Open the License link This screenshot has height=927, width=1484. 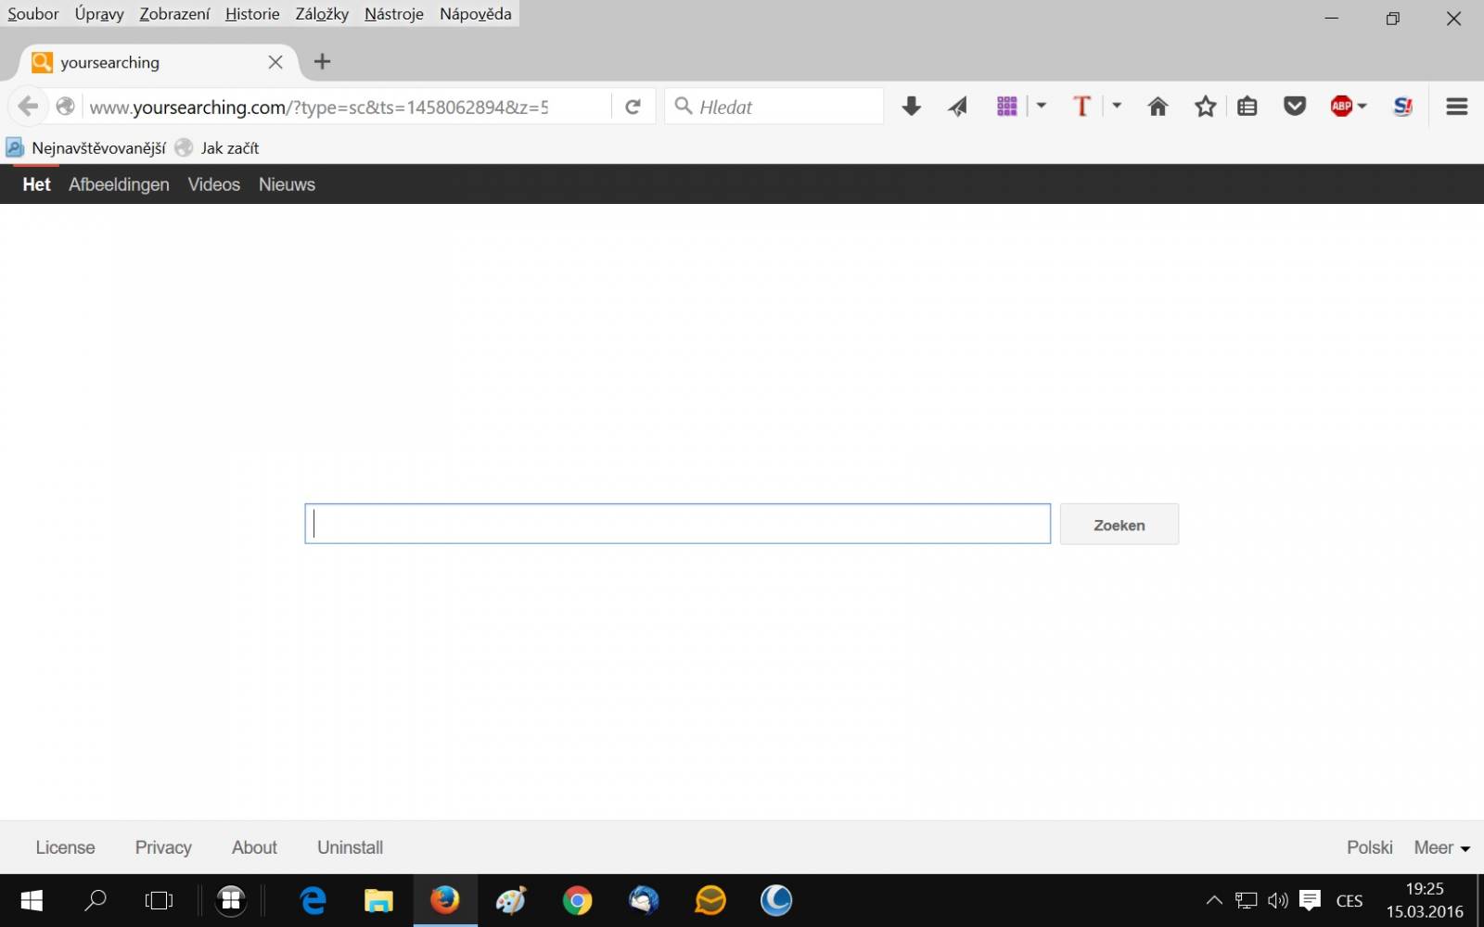click(65, 847)
